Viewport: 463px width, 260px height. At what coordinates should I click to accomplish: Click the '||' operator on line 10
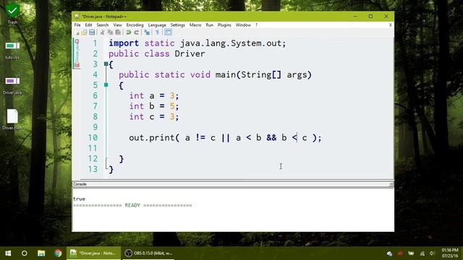pyautogui.click(x=226, y=138)
